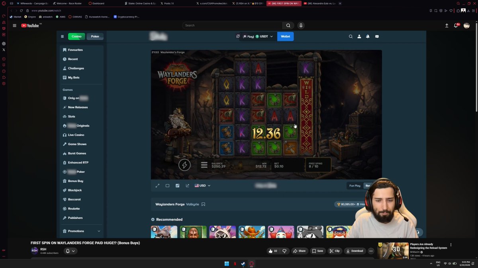Expand the Promotions sidebar section
478x268 pixels.
(82, 231)
